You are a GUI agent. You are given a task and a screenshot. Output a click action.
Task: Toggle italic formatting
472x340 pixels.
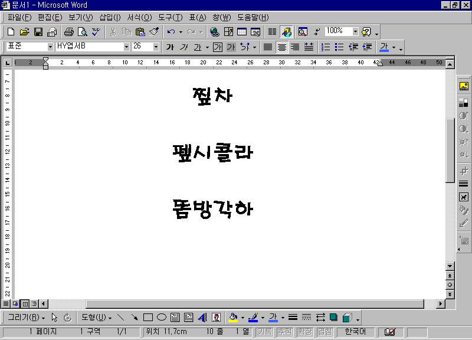184,47
